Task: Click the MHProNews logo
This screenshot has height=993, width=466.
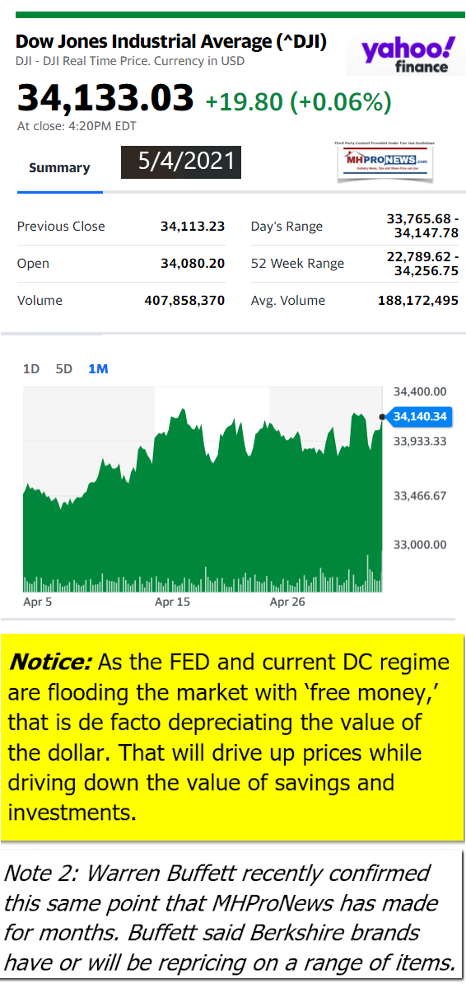Action: (x=384, y=159)
